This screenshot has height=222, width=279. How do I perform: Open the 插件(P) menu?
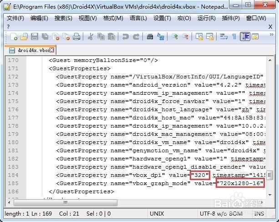231,18
